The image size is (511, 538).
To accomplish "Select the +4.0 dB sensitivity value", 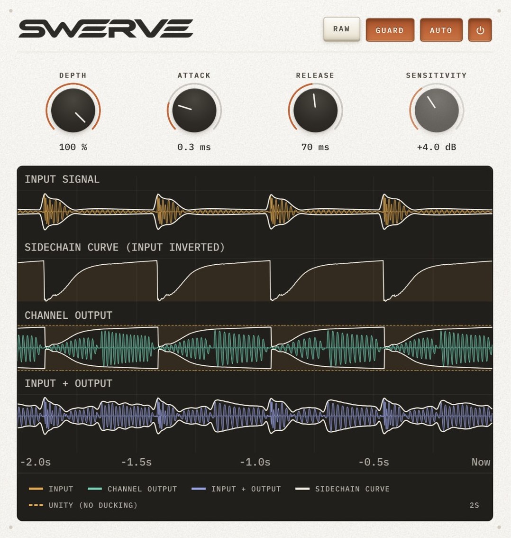I will [x=437, y=147].
